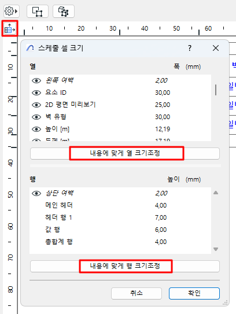The width and height of the screenshot is (236, 314).
Task: Click the select-in-3D toolbar icon
Action: click(x=64, y=12)
